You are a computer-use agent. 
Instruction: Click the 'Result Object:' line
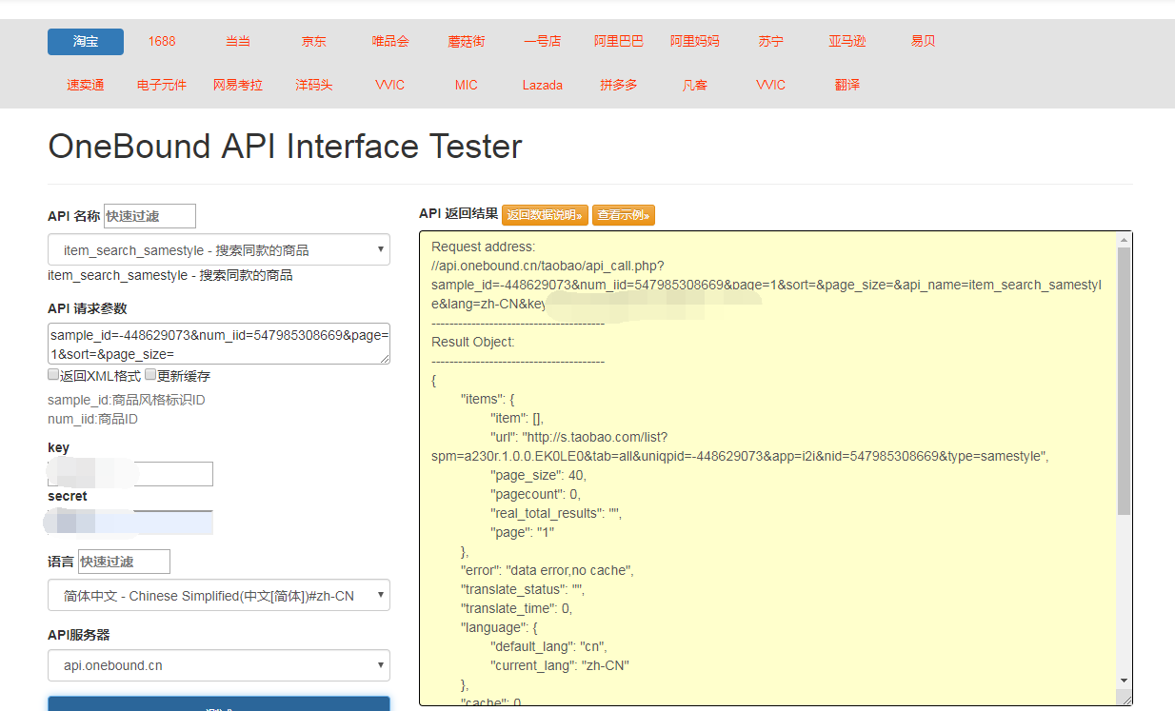[473, 342]
